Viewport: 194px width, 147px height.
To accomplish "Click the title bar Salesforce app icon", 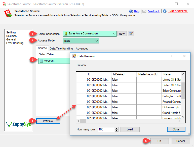I will (x=4, y=4).
